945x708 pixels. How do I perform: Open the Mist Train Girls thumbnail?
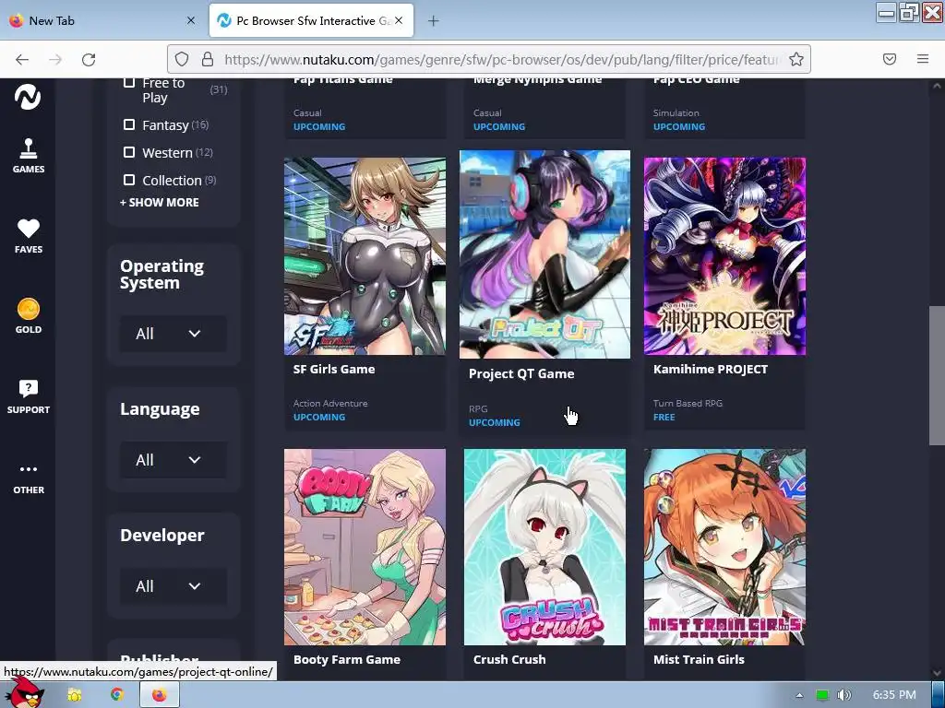[724, 547]
